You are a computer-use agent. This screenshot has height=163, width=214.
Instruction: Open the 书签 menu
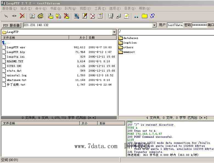56,9
